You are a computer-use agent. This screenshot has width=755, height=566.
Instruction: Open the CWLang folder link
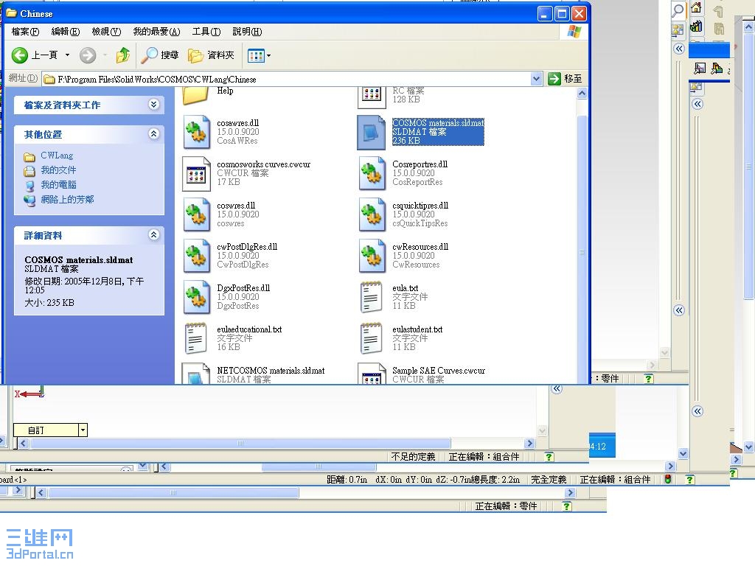click(56, 156)
